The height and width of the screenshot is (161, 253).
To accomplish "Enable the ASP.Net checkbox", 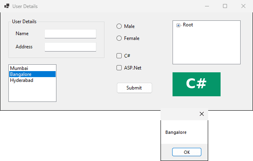I will pos(119,68).
